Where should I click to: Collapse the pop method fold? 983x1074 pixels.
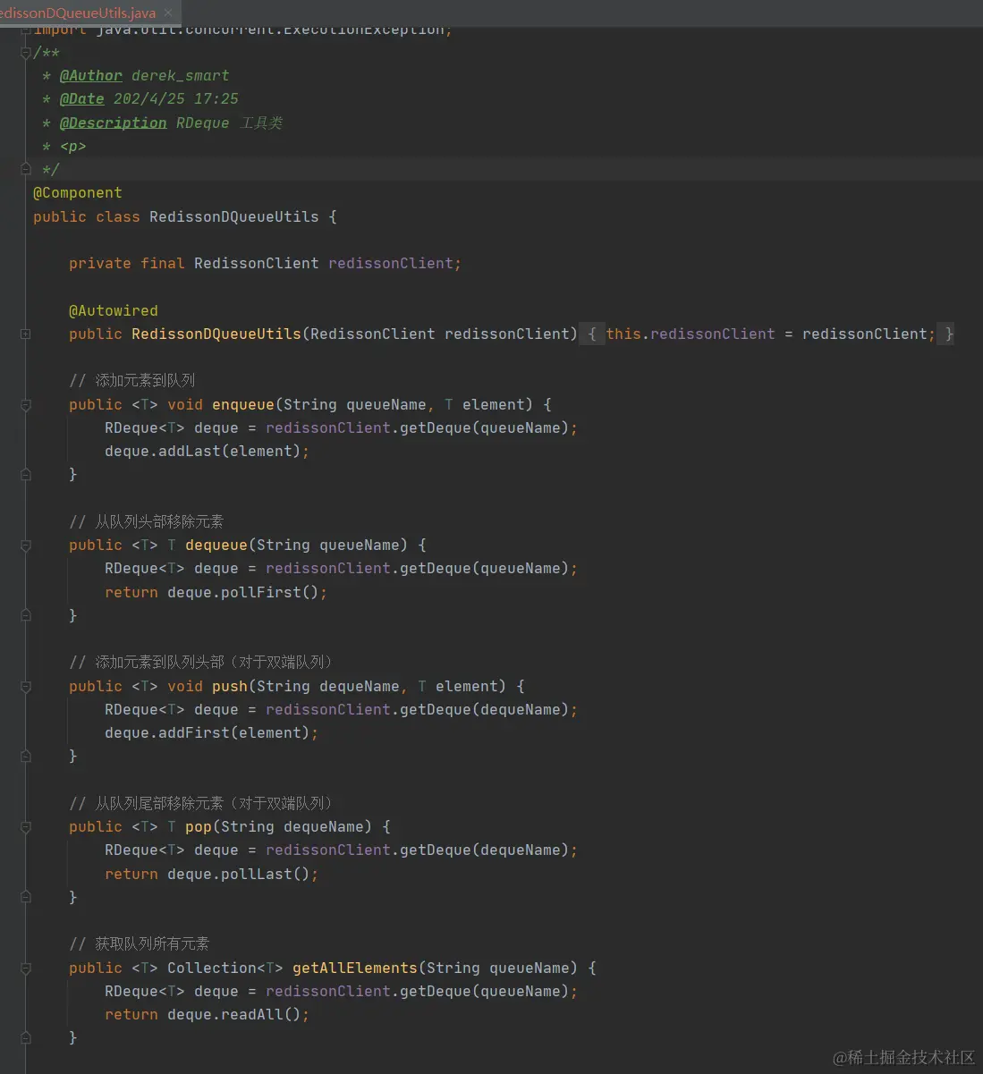coord(26,826)
